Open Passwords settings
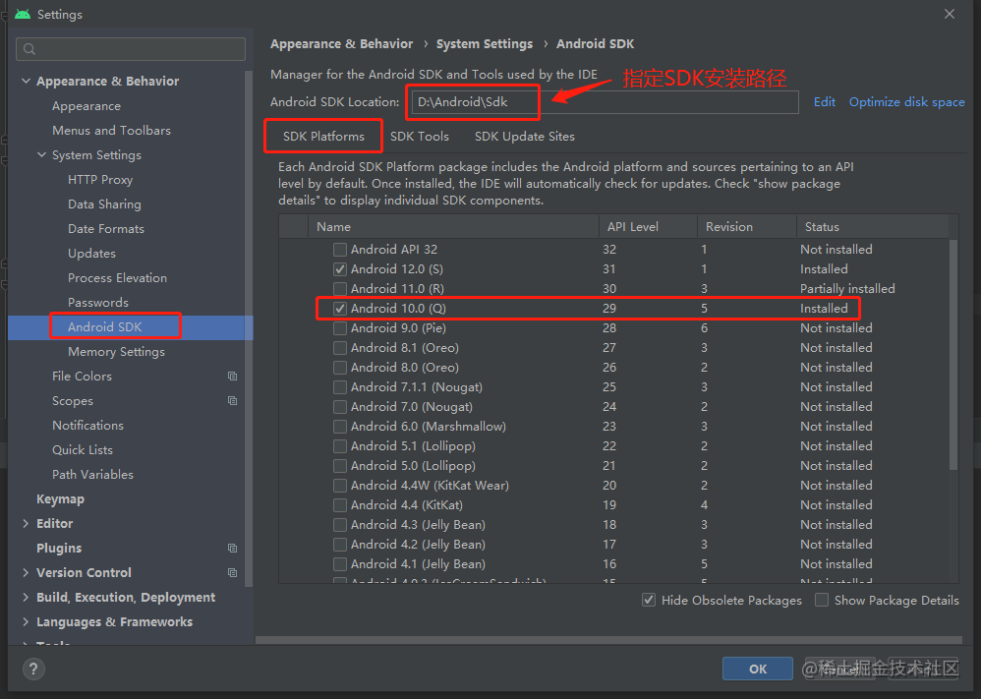This screenshot has height=699, width=981. pos(97,302)
